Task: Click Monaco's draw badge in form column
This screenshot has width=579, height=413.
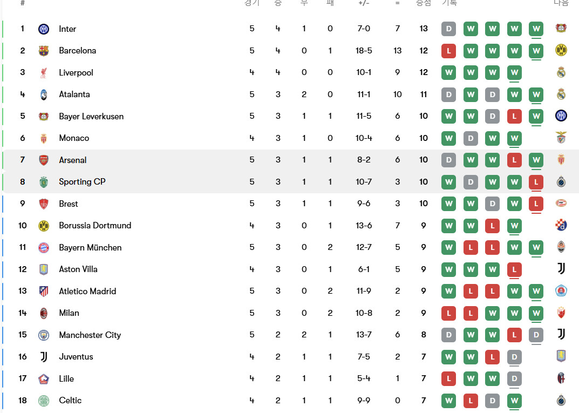Action: 471,138
